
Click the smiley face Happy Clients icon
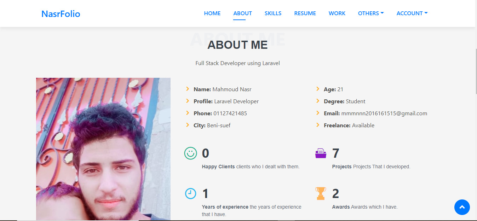[x=190, y=153]
